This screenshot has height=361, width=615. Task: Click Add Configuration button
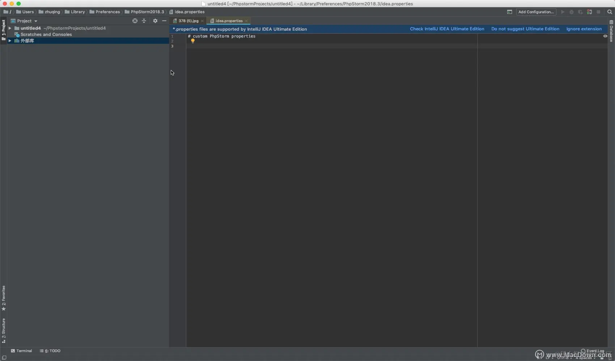536,12
